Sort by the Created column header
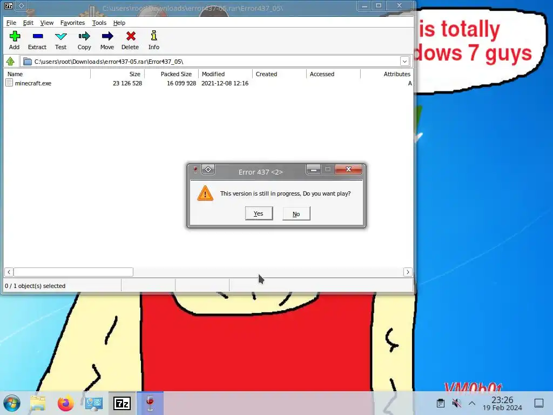Image resolution: width=553 pixels, height=415 pixels. pyautogui.click(x=280, y=74)
